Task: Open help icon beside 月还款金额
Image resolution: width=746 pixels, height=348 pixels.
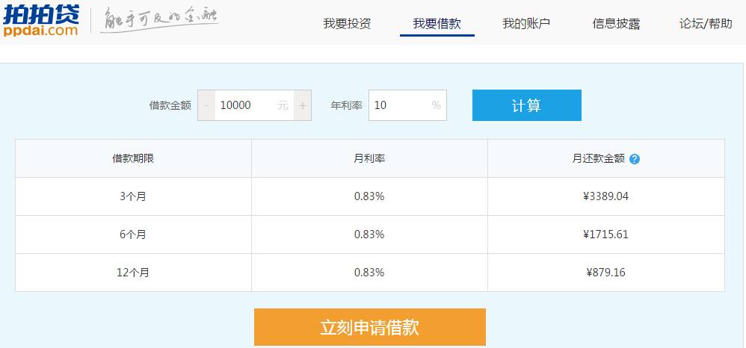Action: [634, 159]
